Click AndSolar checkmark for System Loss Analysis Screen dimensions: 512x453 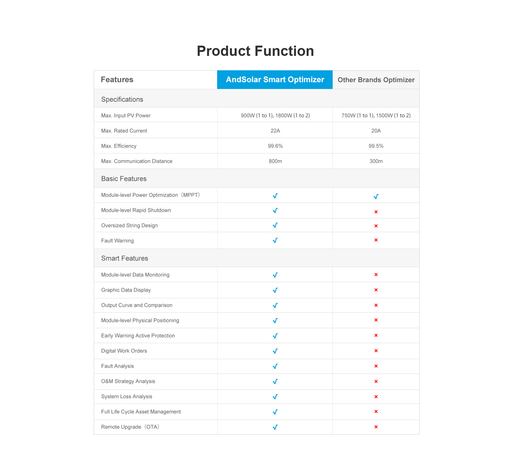pyautogui.click(x=275, y=397)
